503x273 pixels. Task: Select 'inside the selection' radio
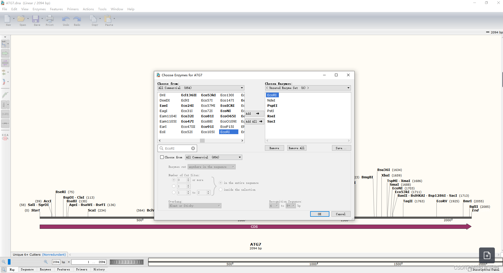click(220, 190)
